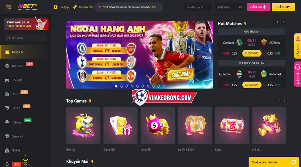The image size is (301, 167).
Task: Show next Hot Matches with right arrow
Action: click(x=283, y=22)
